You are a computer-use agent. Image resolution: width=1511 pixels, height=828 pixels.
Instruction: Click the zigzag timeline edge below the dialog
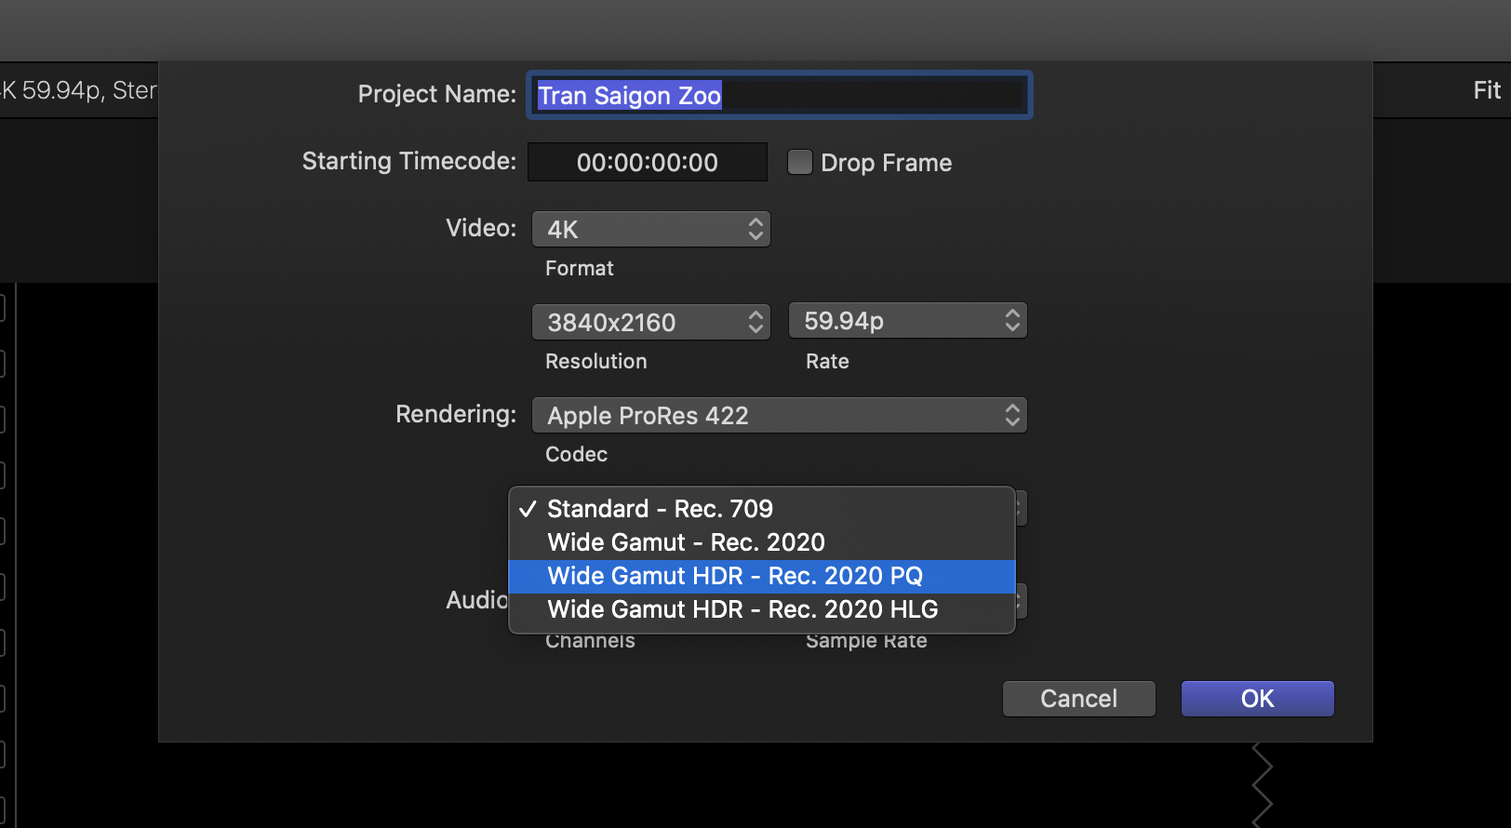(x=1262, y=786)
